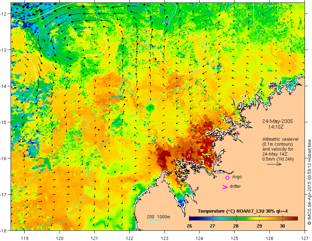Click the 27 value on the colorbar
Screen dimensions: 312x241
(213, 226)
